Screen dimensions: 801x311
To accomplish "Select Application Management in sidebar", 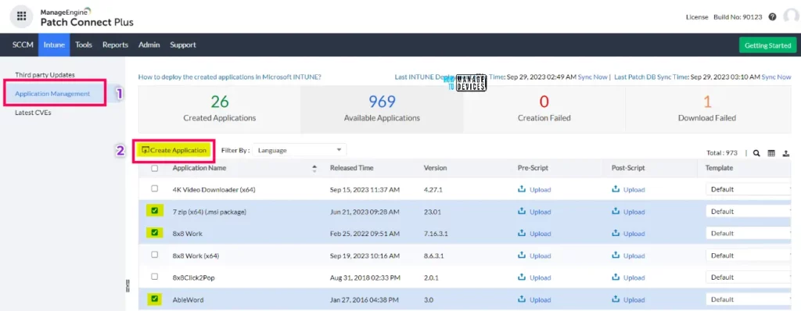I will [52, 94].
